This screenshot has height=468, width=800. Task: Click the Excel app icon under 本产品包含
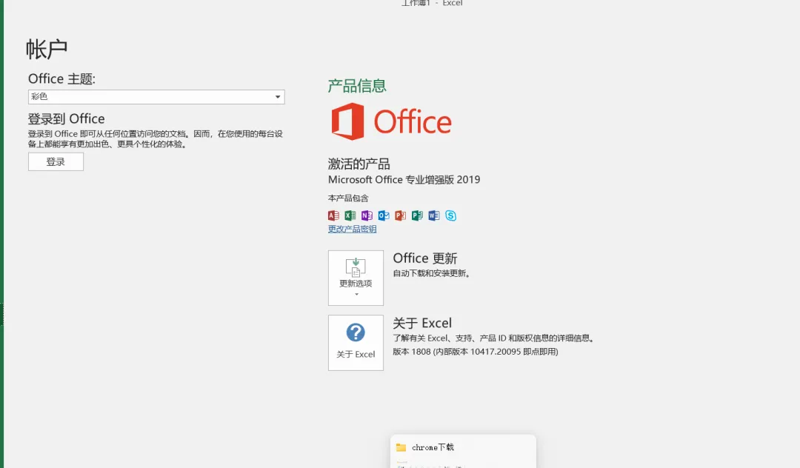point(350,215)
